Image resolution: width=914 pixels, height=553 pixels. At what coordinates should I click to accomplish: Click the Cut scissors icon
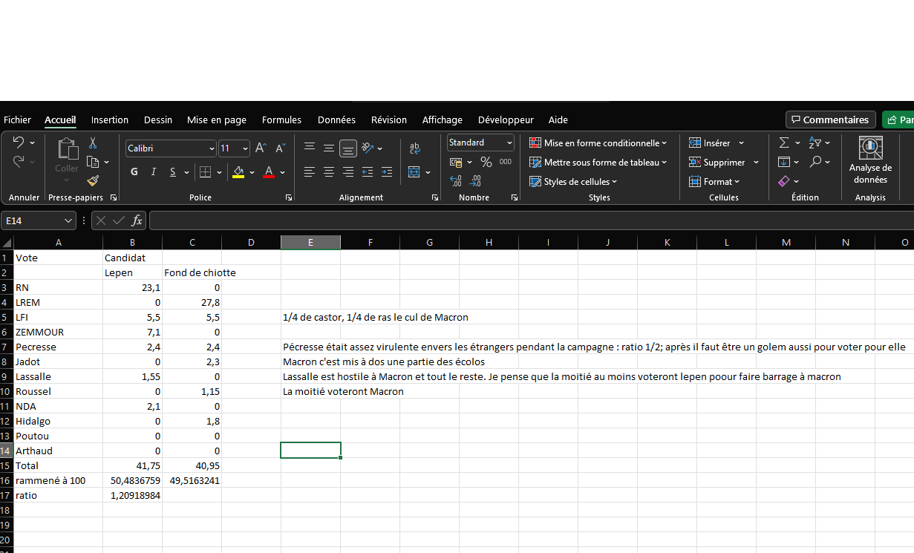tap(93, 143)
